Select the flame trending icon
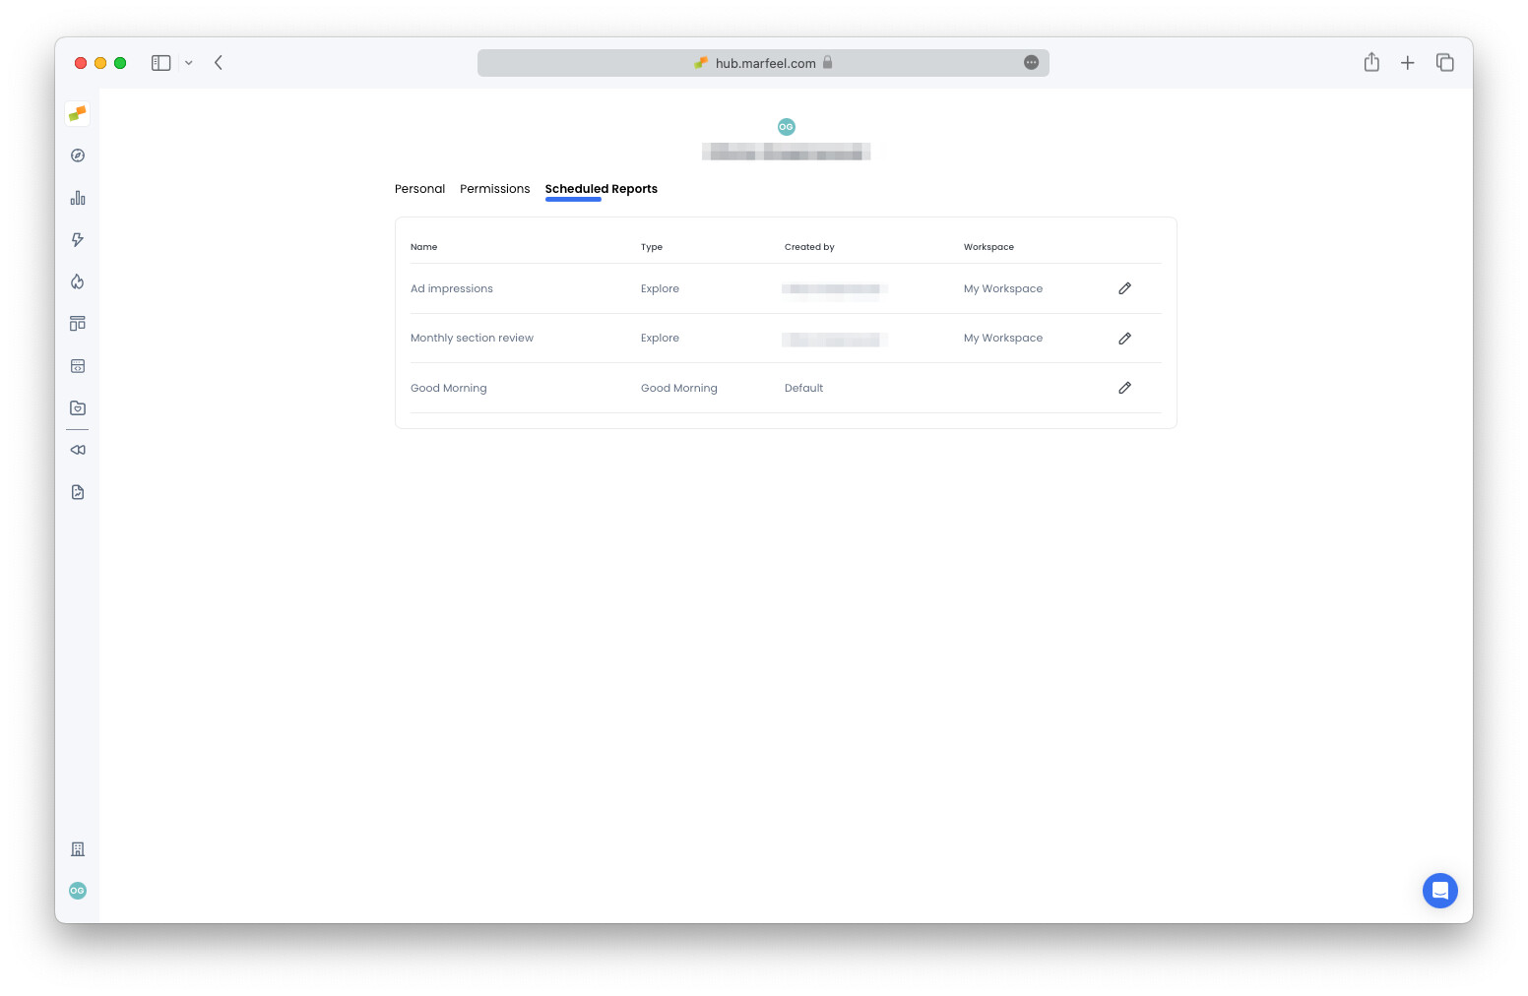This screenshot has width=1528, height=996. [x=77, y=281]
